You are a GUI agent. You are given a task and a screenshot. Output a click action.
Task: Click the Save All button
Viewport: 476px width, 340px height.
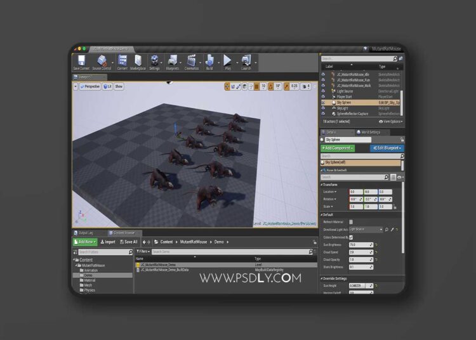click(x=129, y=242)
